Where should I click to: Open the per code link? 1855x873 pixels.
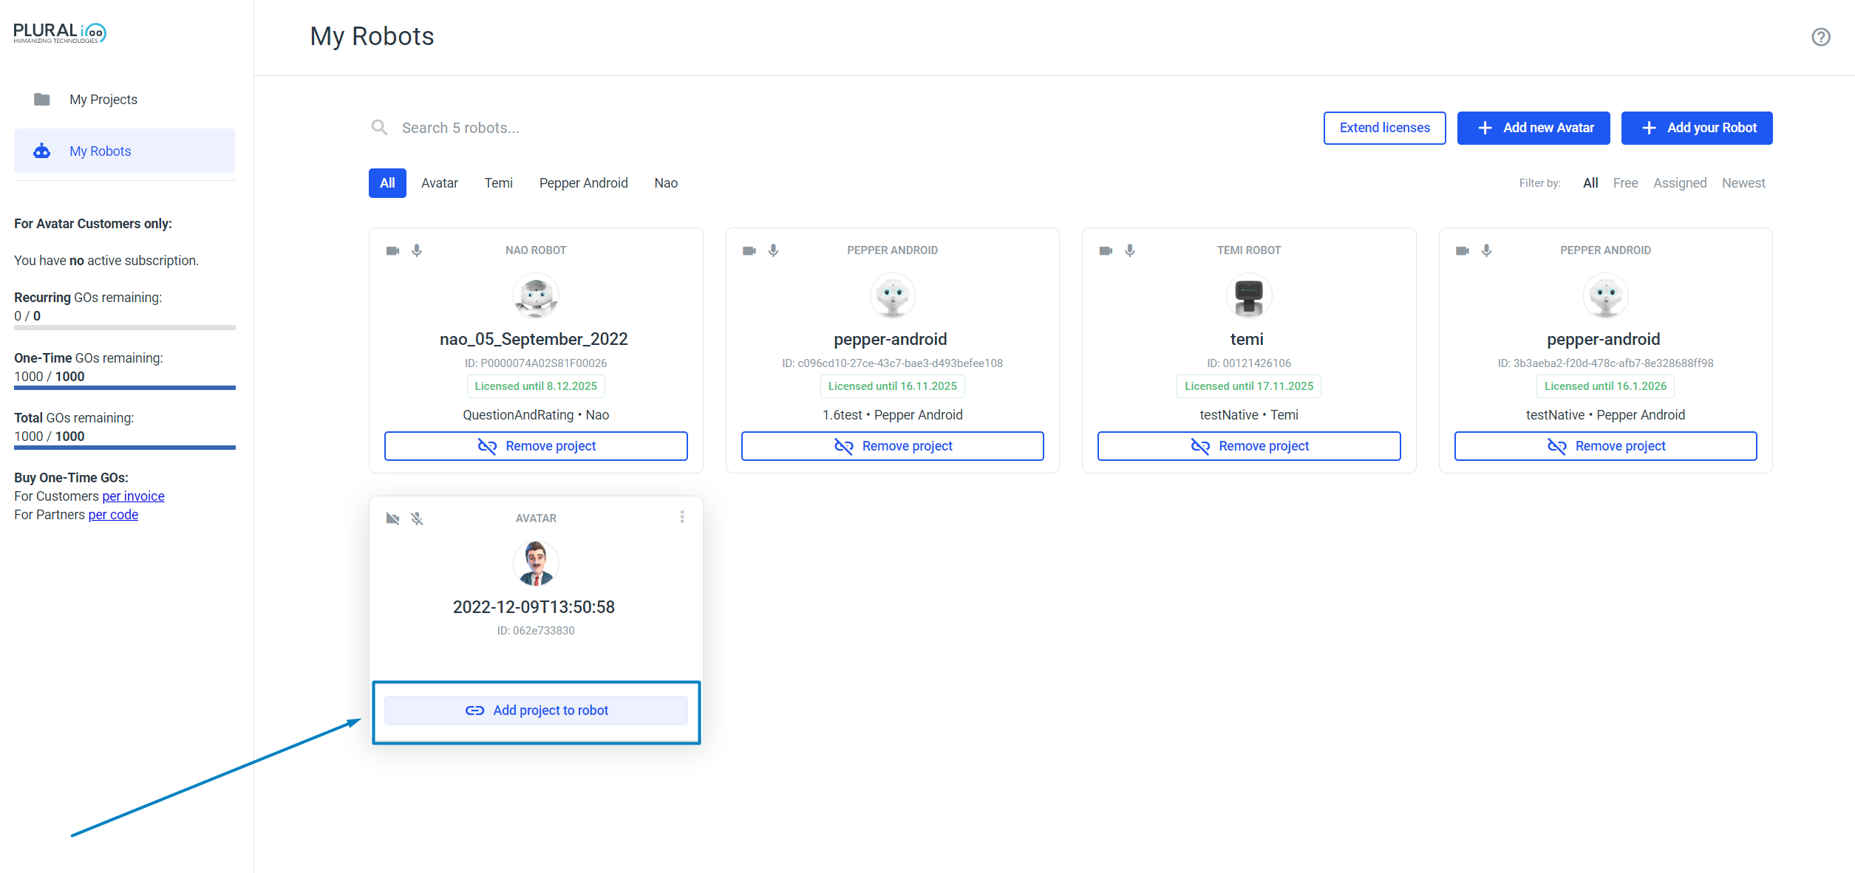(113, 515)
